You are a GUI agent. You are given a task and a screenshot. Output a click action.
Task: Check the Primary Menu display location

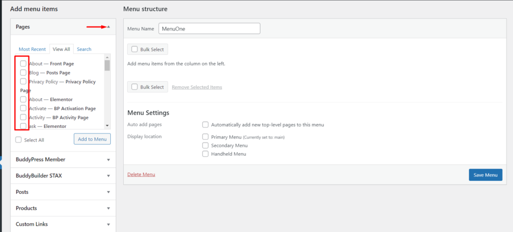pos(205,136)
